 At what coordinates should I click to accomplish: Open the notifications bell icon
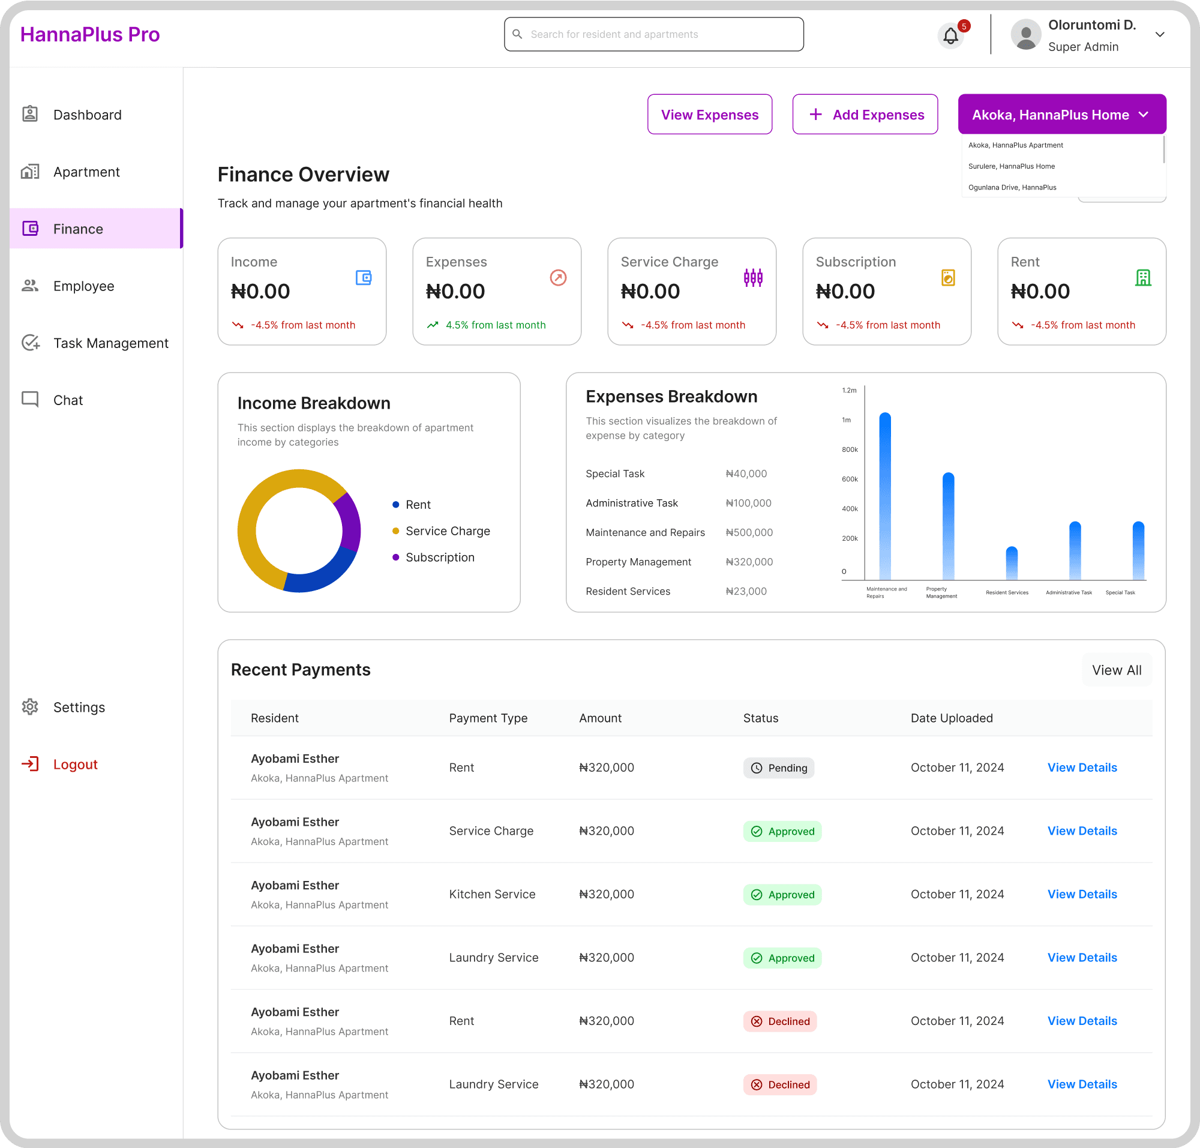pyautogui.click(x=950, y=35)
